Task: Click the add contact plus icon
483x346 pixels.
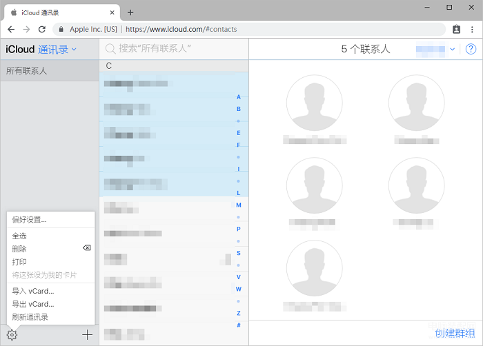Action: pyautogui.click(x=87, y=334)
